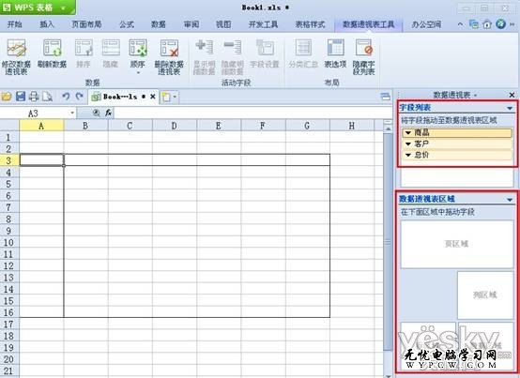520x378 pixels.
Task: Click the 页区域 drop area
Action: [x=457, y=244]
